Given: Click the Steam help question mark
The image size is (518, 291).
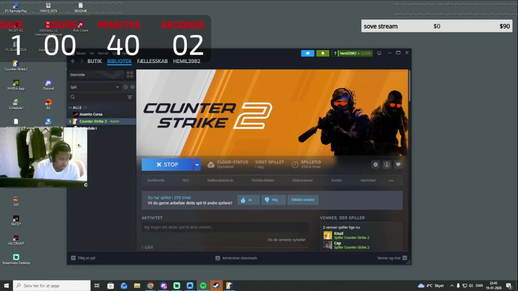Looking at the screenshot, I should (335, 53).
